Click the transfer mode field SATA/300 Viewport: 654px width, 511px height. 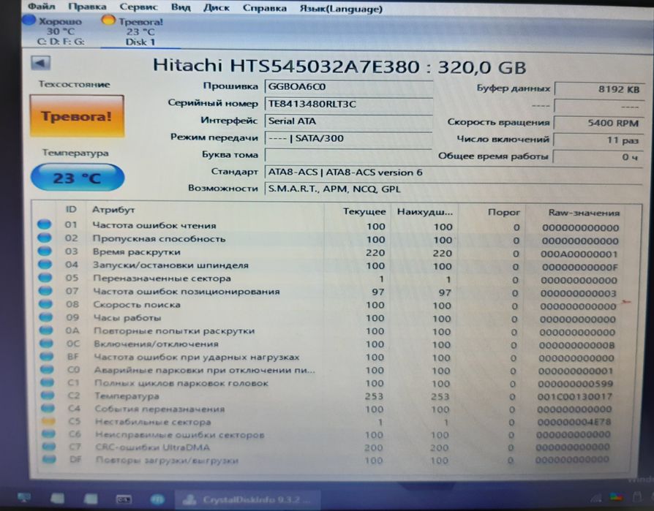[x=348, y=138]
